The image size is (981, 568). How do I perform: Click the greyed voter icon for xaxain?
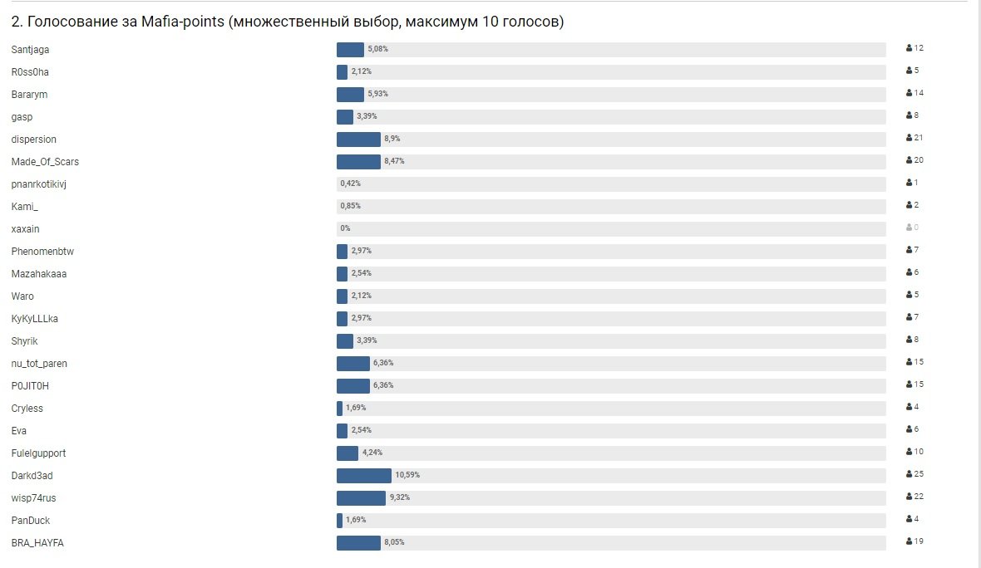[910, 228]
